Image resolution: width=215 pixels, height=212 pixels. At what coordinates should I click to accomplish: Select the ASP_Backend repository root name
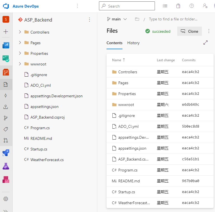click(x=38, y=20)
